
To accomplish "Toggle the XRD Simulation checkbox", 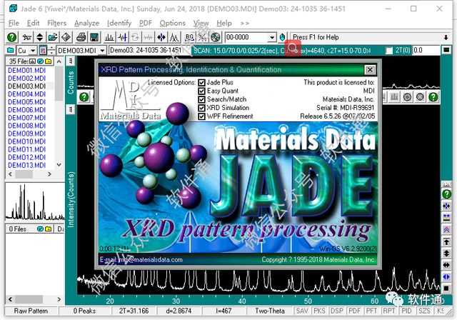I will pos(201,108).
